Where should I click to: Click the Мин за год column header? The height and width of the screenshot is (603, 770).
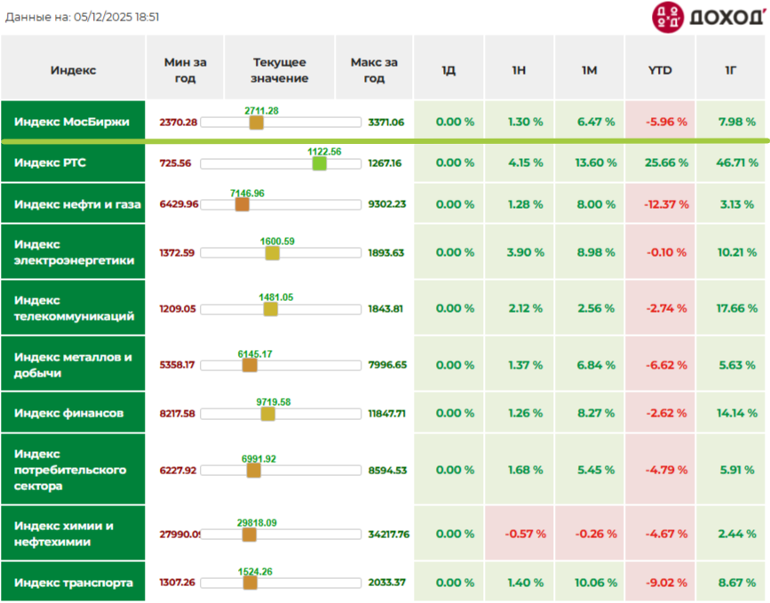pyautogui.click(x=185, y=67)
